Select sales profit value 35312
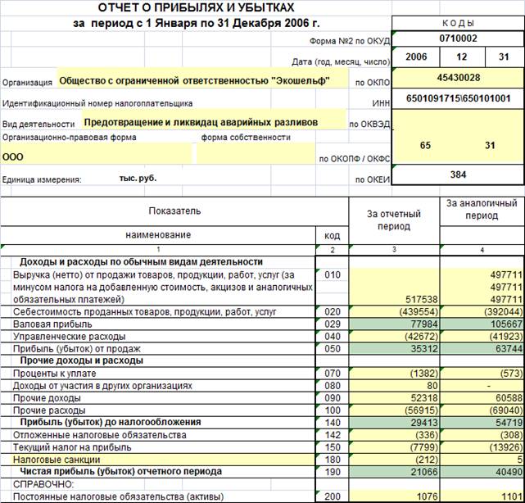This screenshot has height=503, width=525. tap(394, 349)
